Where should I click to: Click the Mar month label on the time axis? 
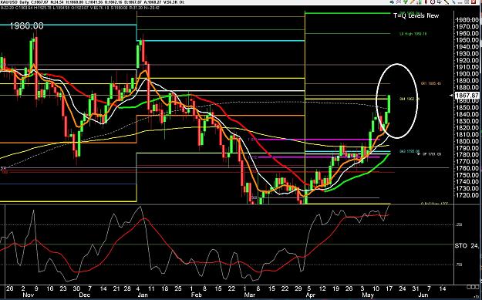[x=250, y=295]
